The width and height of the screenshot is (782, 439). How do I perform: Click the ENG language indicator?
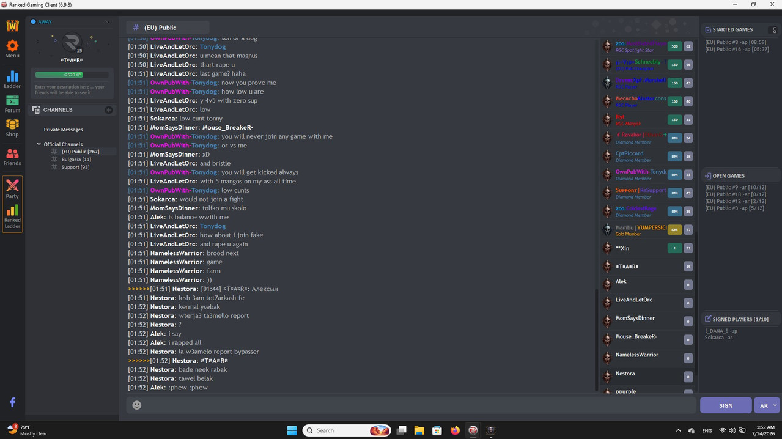[x=707, y=430]
